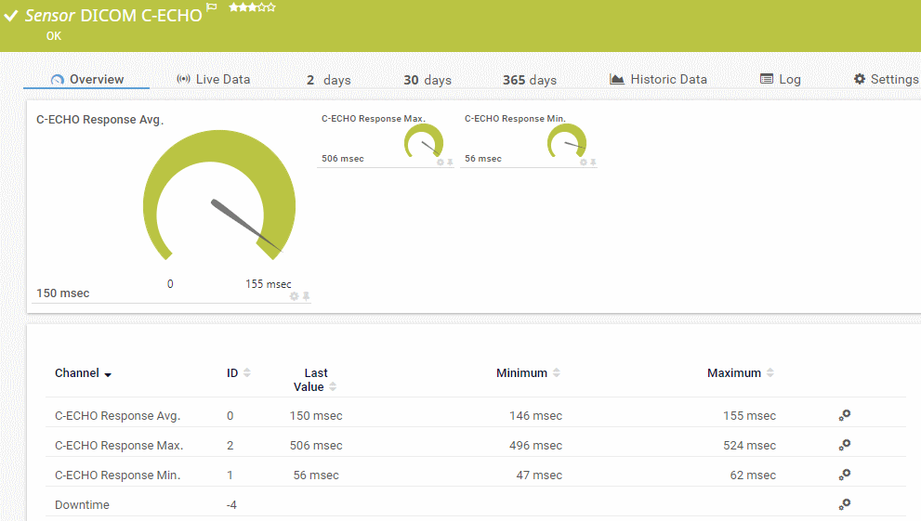Open channel settings for the Downtime row

click(844, 504)
